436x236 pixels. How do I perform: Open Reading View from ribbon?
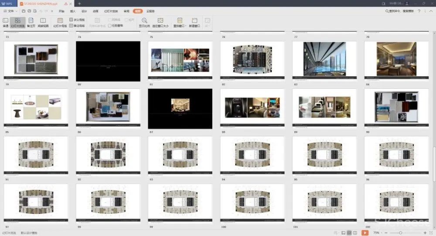(x=43, y=22)
